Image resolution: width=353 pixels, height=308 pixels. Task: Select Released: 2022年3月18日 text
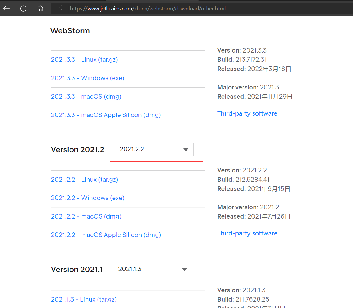pyautogui.click(x=254, y=69)
